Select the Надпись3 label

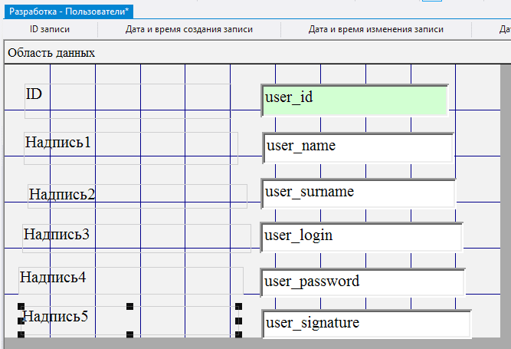(56, 235)
